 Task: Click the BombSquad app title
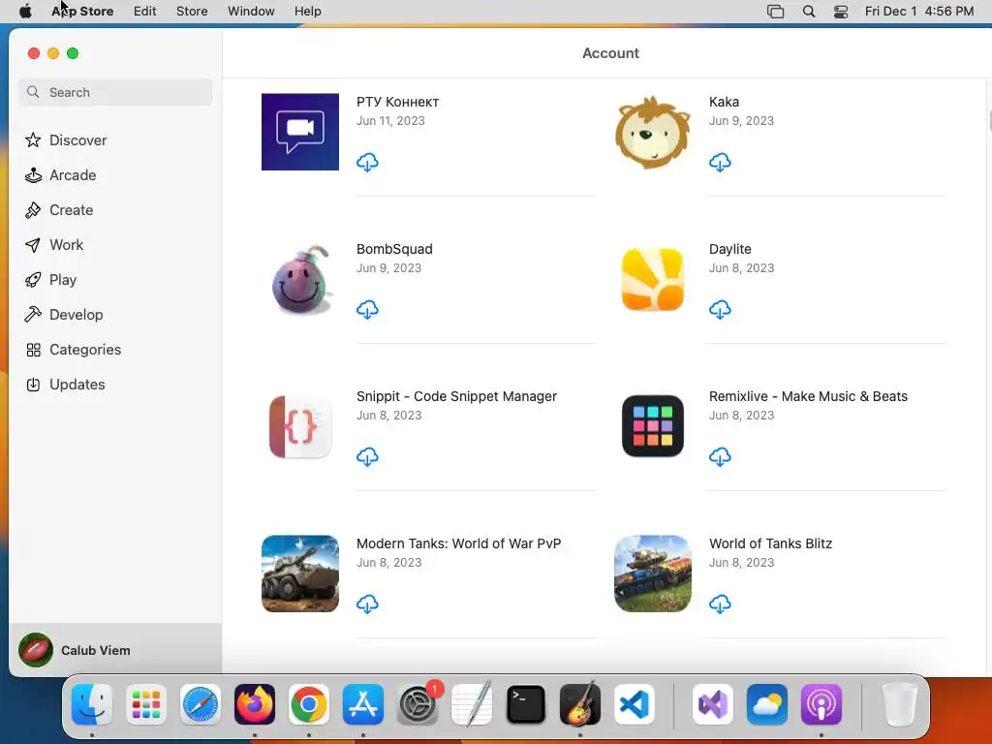pyautogui.click(x=394, y=249)
